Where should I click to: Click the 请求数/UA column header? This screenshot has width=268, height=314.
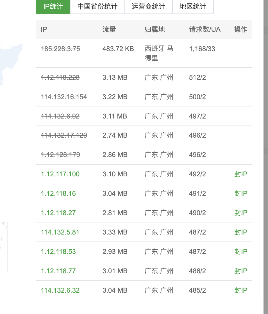tap(205, 29)
